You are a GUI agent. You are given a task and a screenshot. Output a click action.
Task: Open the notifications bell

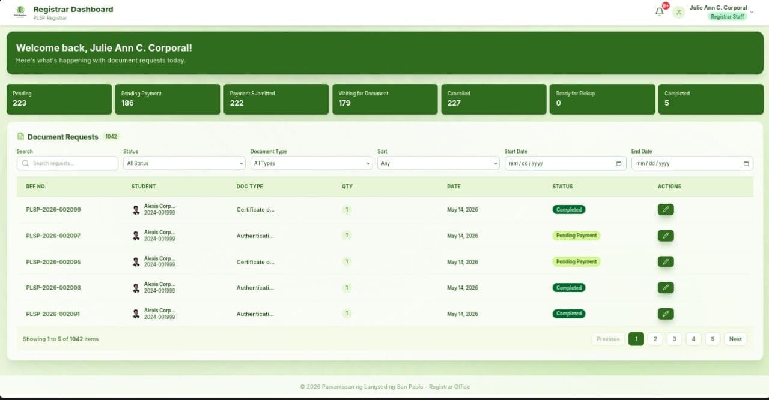click(x=660, y=11)
